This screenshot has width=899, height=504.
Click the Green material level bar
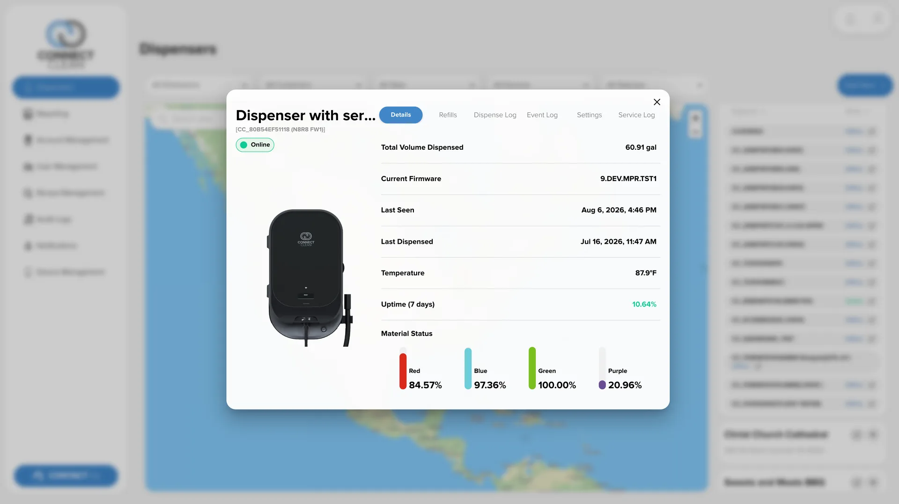coord(532,368)
